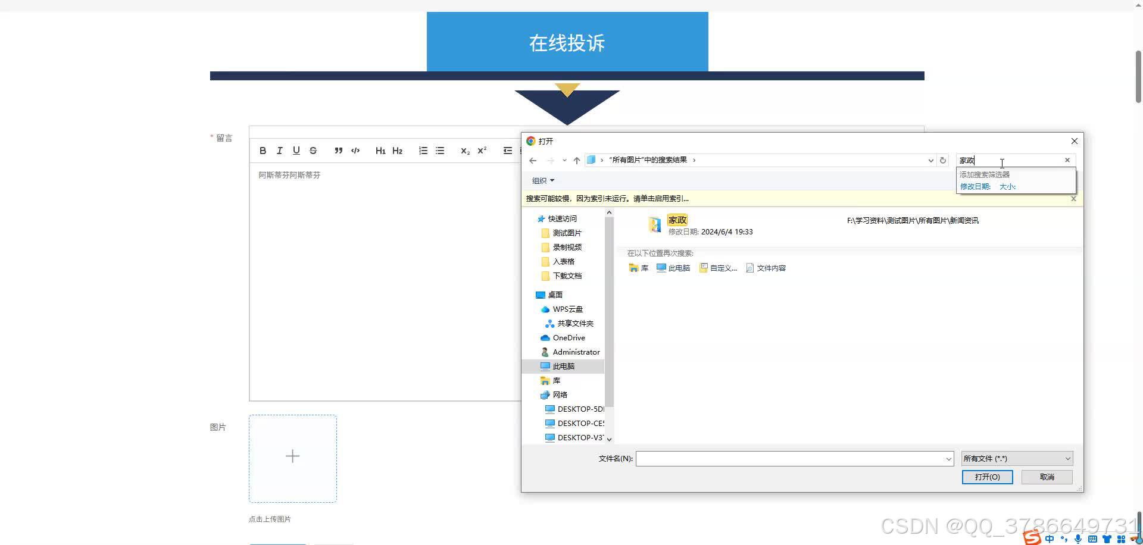Screen dimensions: 1143x545
Task: Toggle the Sogou soft keyboard
Action: coord(1093,538)
